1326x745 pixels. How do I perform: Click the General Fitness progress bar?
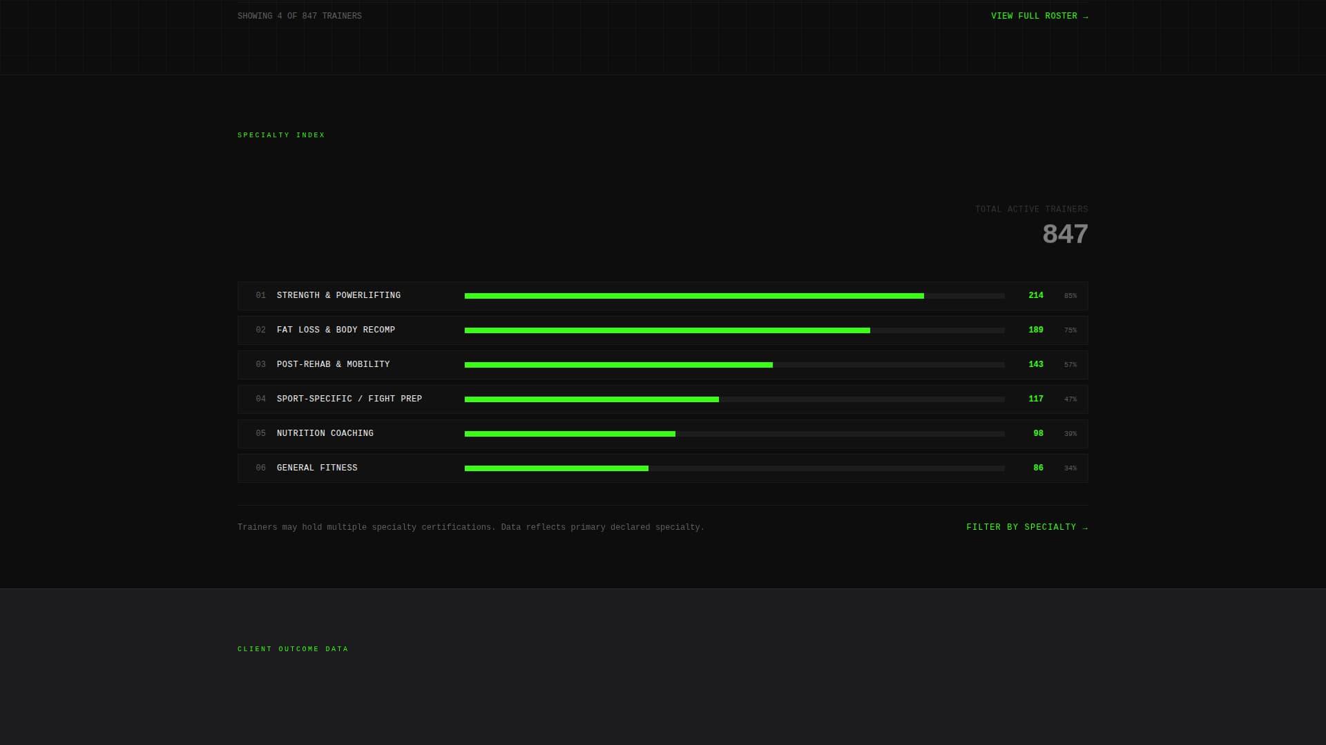734,468
